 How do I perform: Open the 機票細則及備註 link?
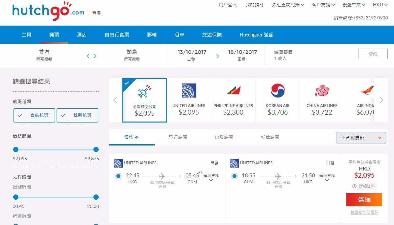tap(364, 213)
